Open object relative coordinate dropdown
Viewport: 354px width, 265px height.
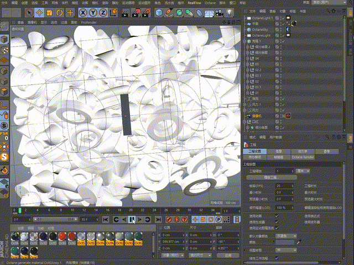[x=173, y=255]
